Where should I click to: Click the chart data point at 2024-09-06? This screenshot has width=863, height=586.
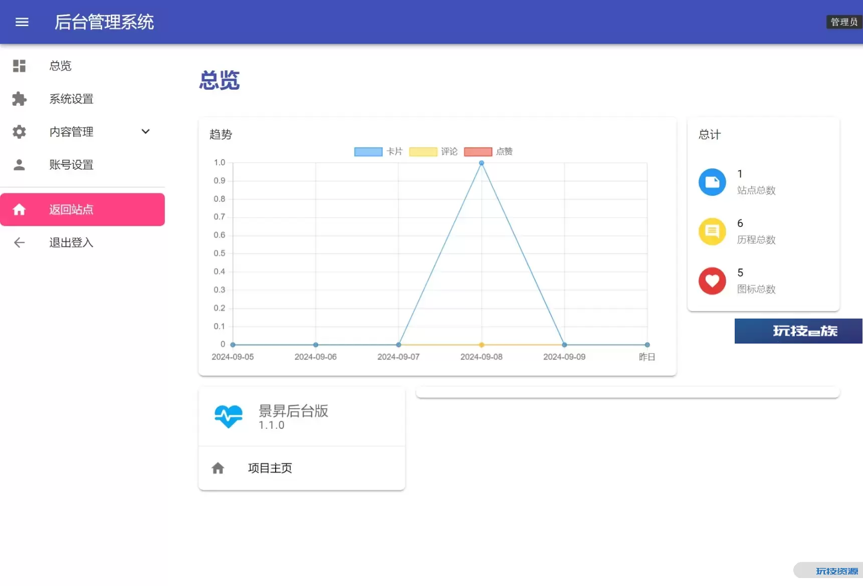point(316,345)
